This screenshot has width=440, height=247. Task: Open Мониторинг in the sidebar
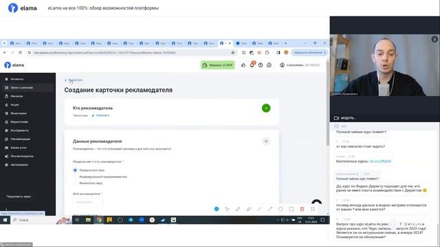[x=19, y=113]
